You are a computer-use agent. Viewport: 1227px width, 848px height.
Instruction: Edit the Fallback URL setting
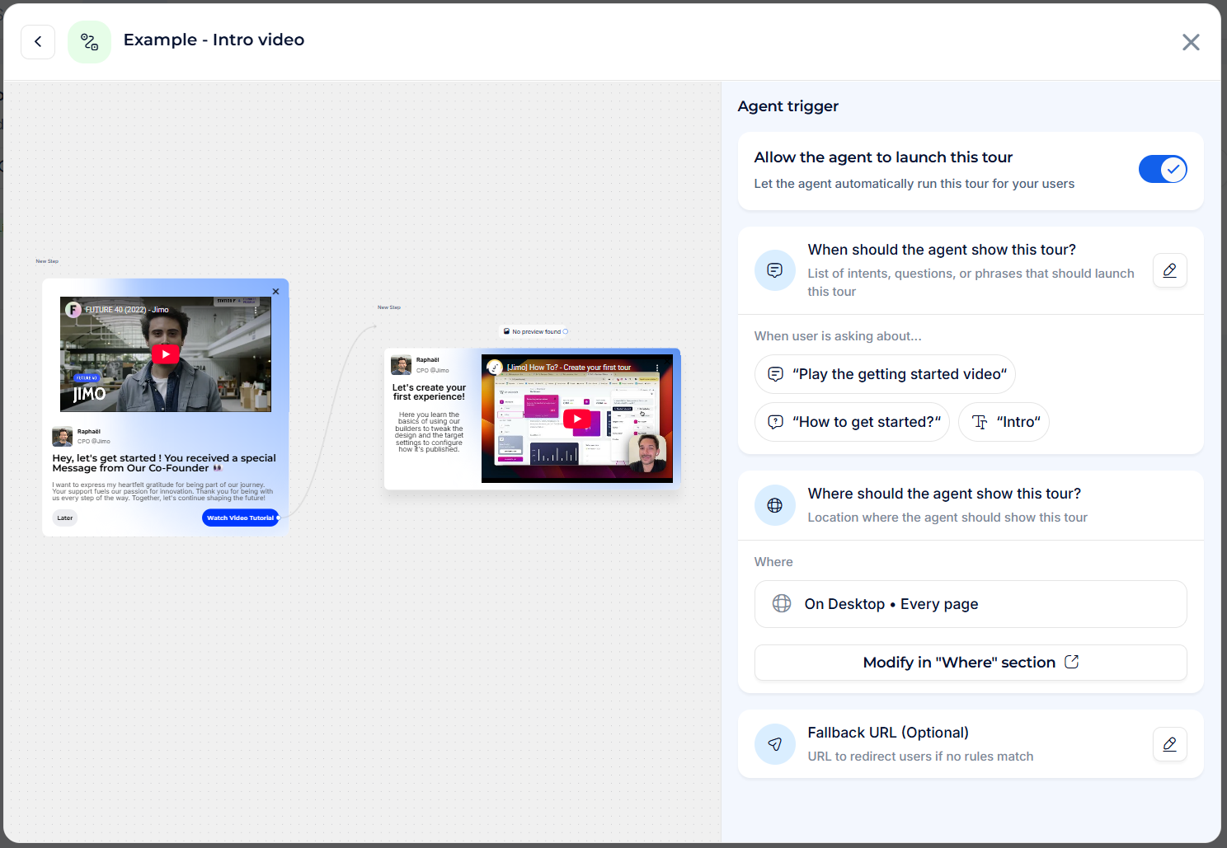pos(1169,744)
